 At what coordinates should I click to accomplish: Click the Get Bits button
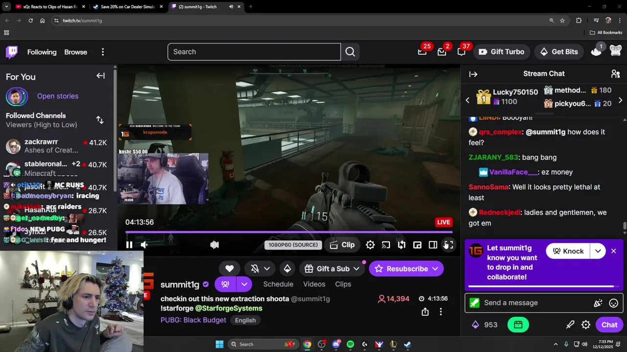559,52
